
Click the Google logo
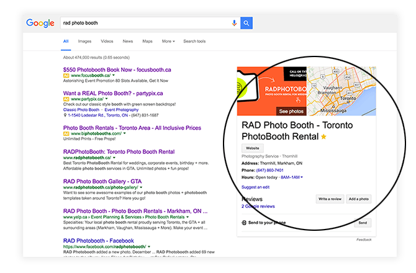40,23
